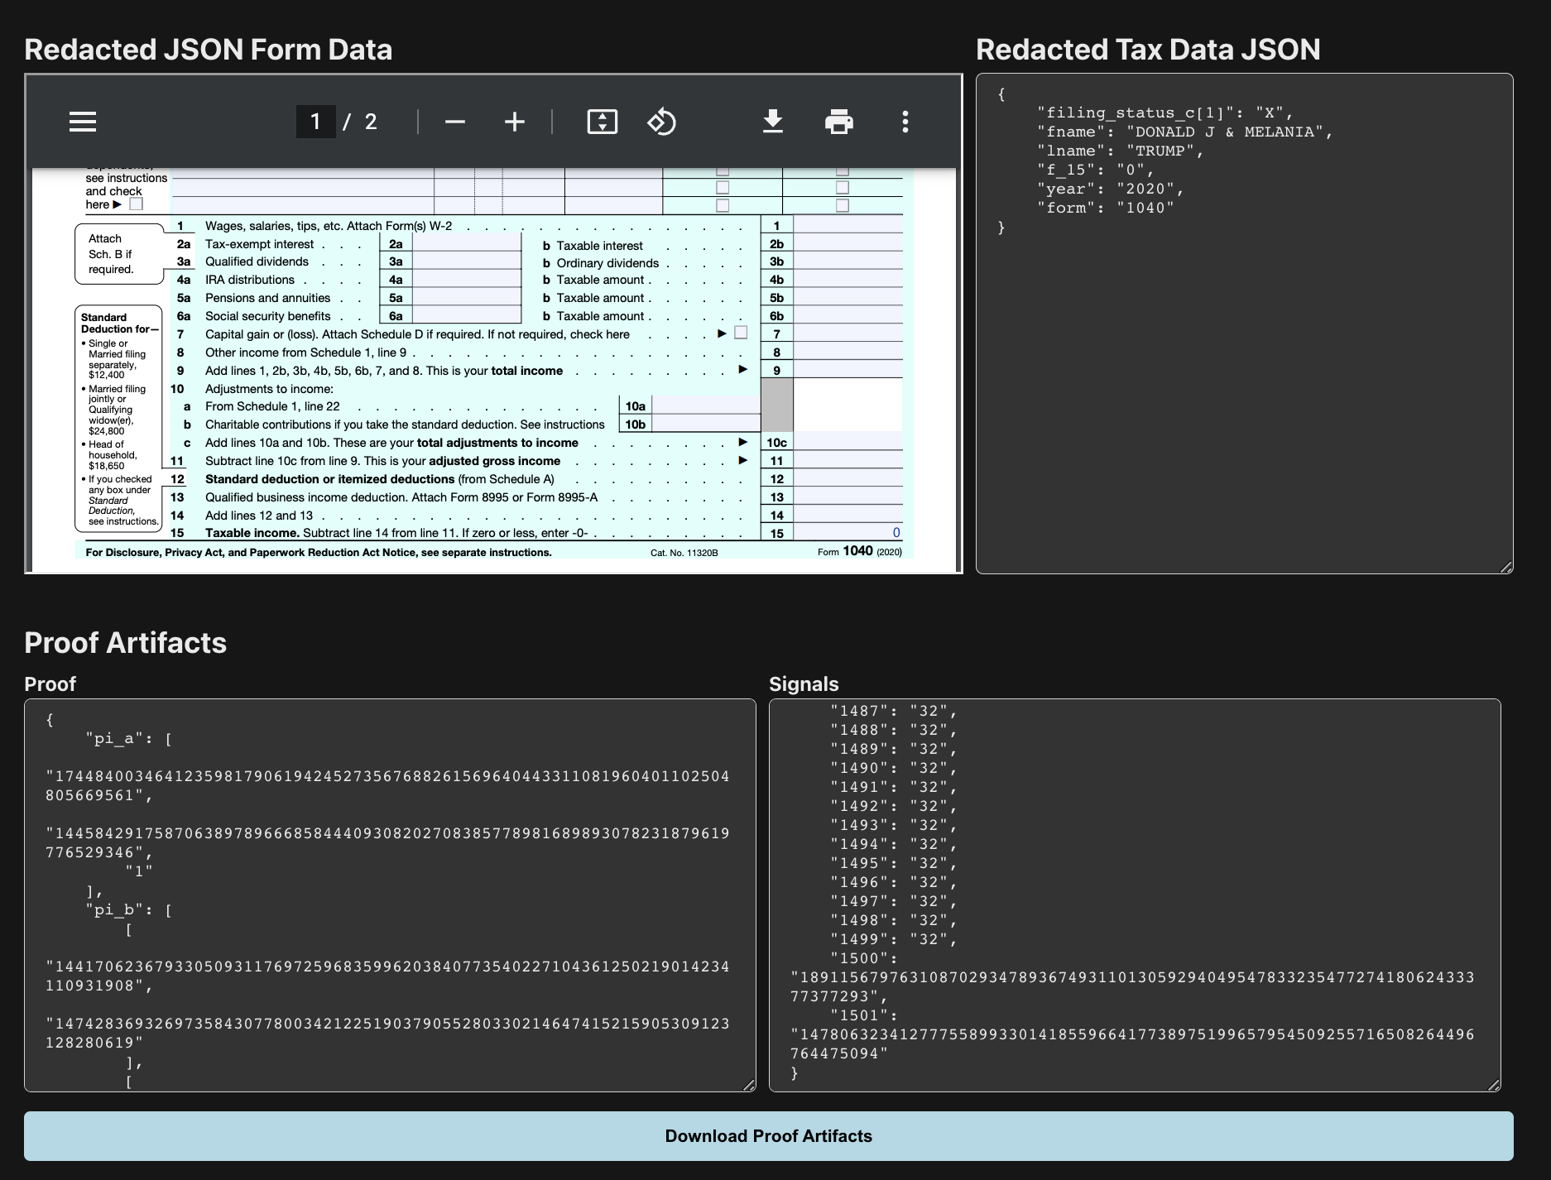Click inside the Redacted Tax Data JSON textarea
Screen dimensions: 1551x1180
[1244, 323]
